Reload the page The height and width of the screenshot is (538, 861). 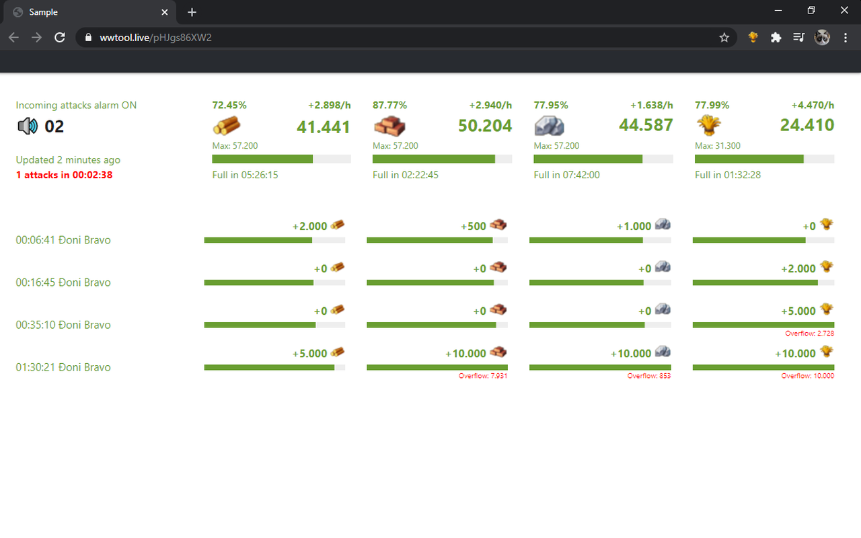(60, 38)
